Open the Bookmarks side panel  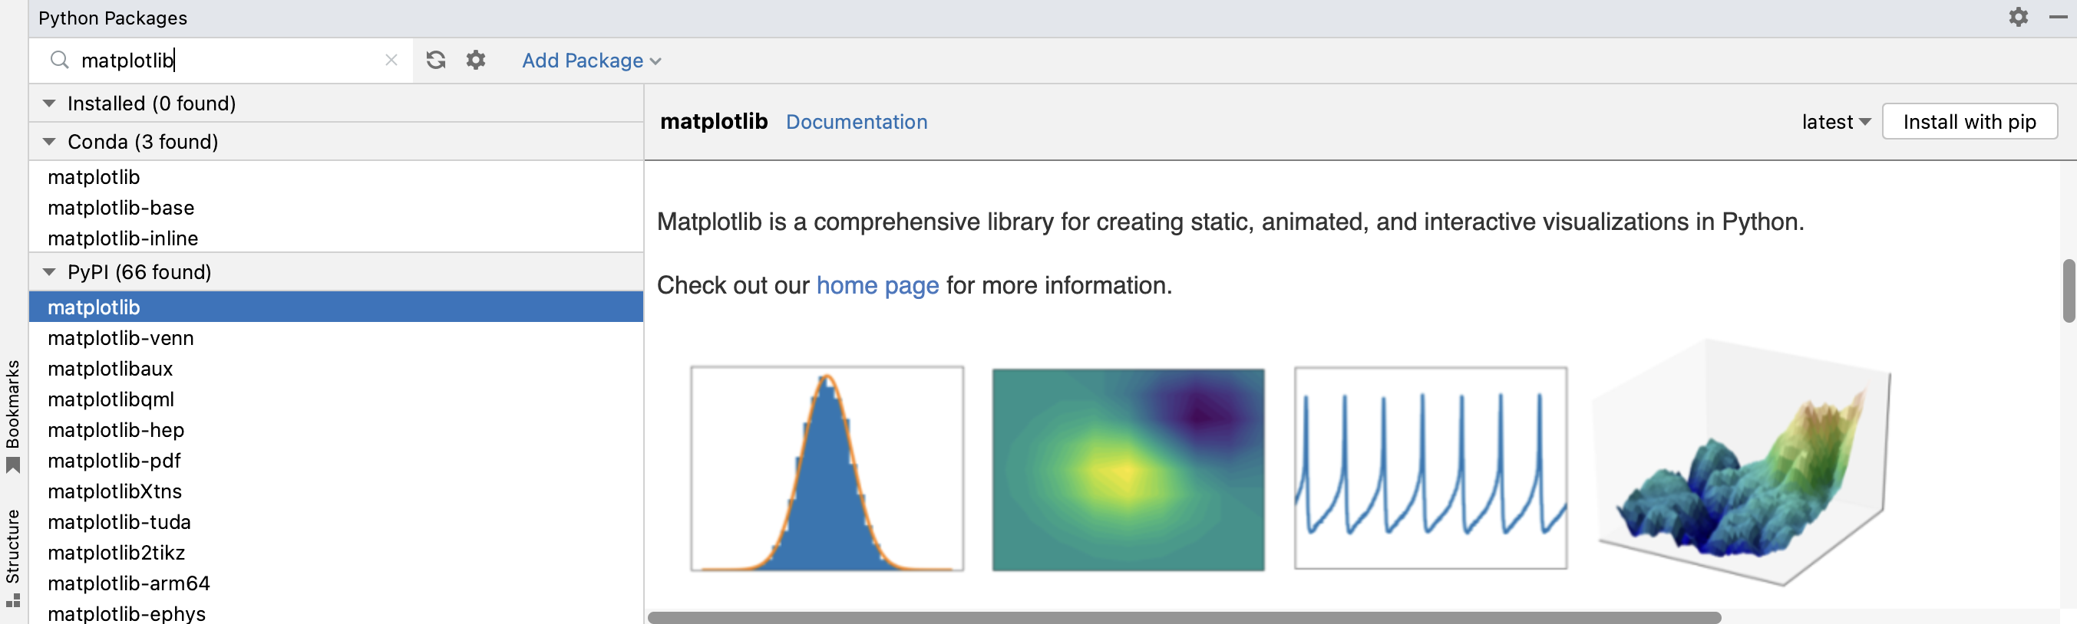pyautogui.click(x=13, y=415)
